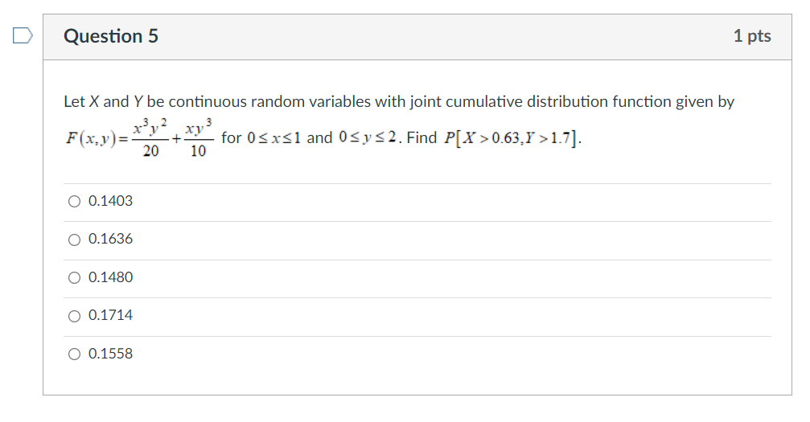Click the Question 5 heading

pos(111,36)
